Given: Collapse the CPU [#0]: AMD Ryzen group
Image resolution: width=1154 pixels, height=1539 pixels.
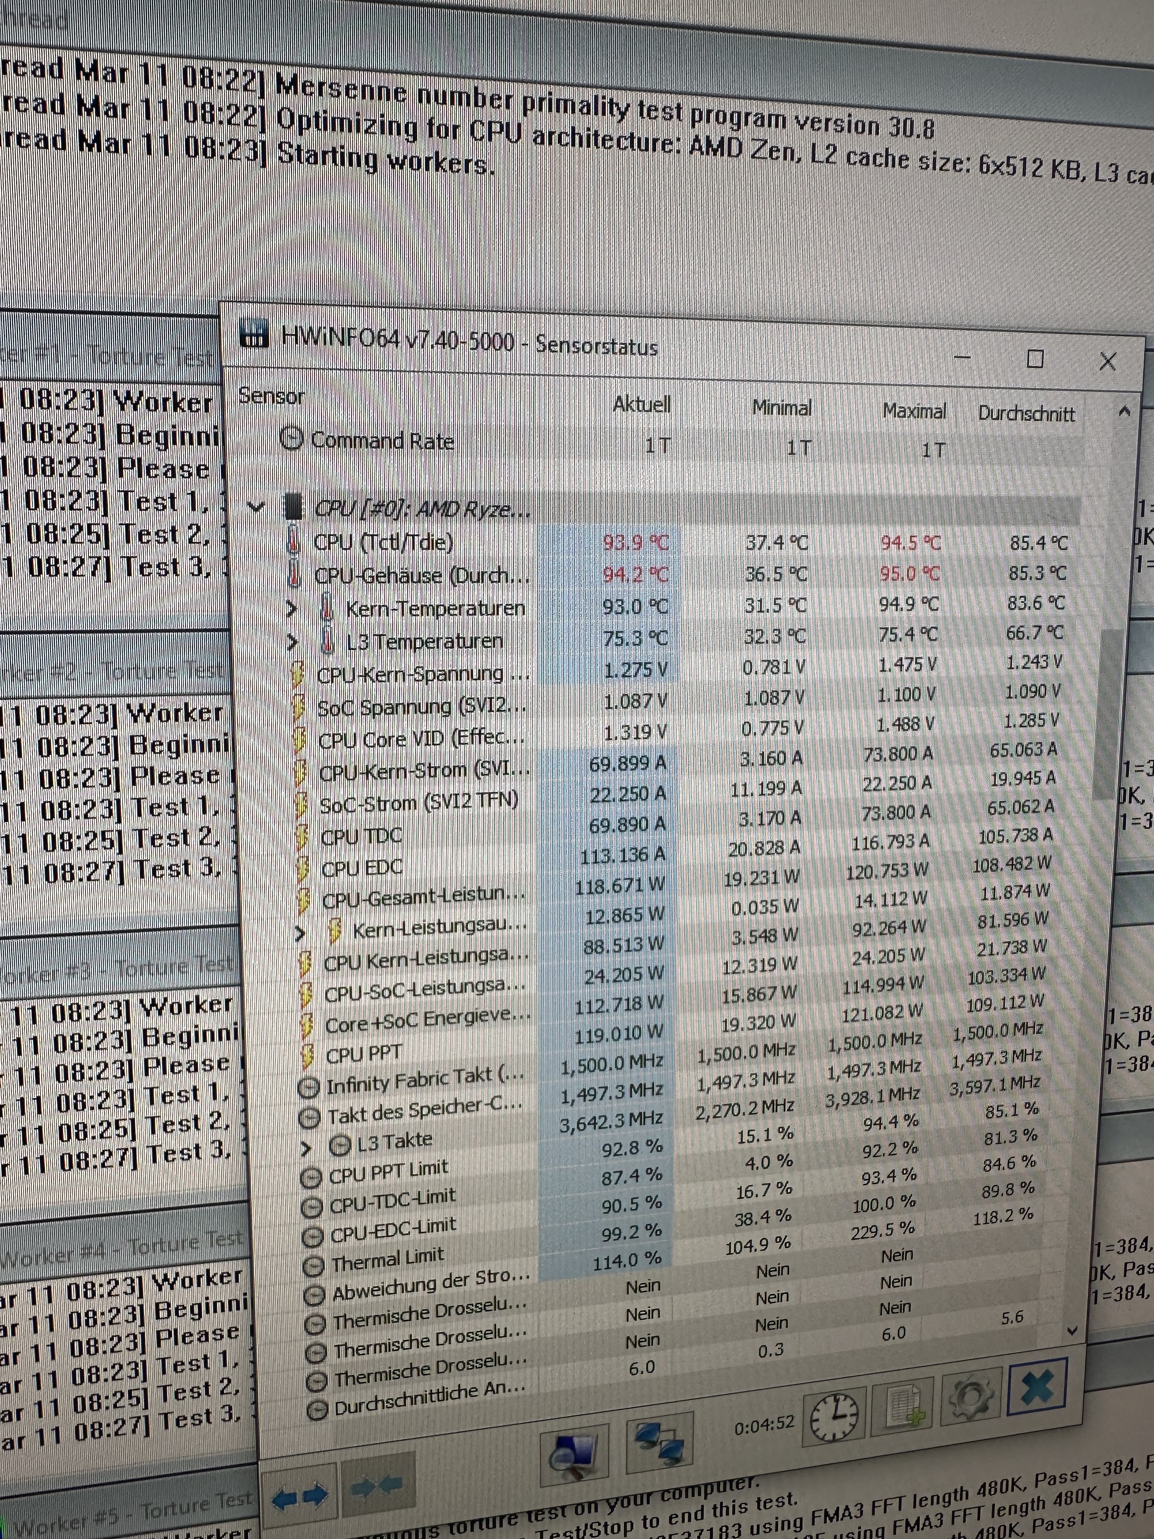Looking at the screenshot, I should pyautogui.click(x=256, y=507).
